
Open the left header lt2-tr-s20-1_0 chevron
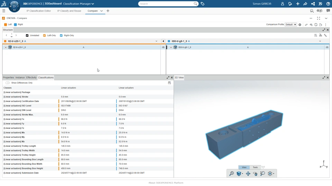[156, 41]
